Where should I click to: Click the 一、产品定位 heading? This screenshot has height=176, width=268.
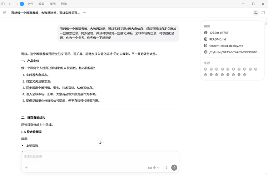click(x=30, y=61)
